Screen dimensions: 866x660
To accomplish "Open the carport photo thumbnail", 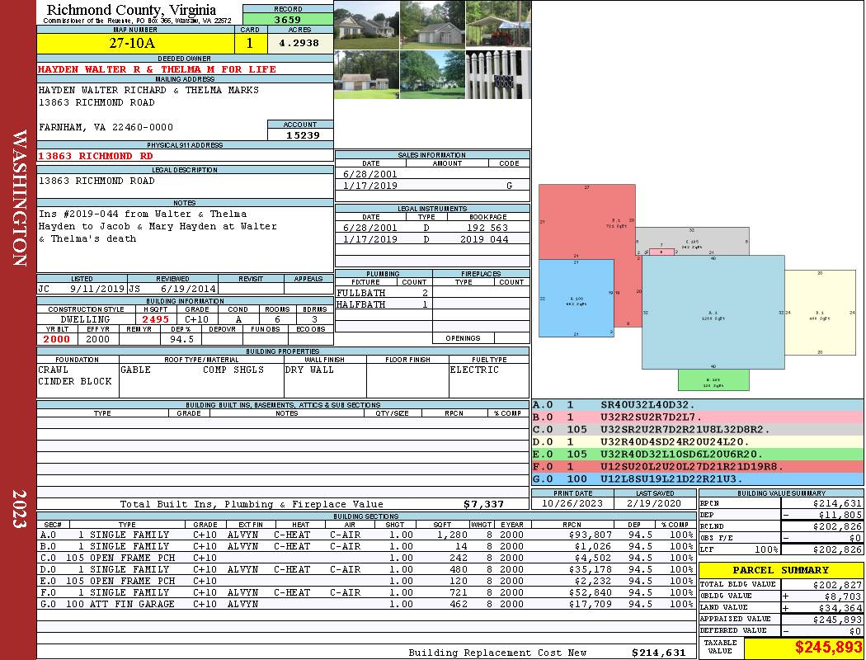I will point(498,25).
